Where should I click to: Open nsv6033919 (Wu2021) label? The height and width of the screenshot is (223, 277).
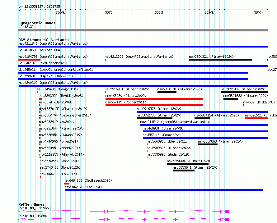[57, 122]
